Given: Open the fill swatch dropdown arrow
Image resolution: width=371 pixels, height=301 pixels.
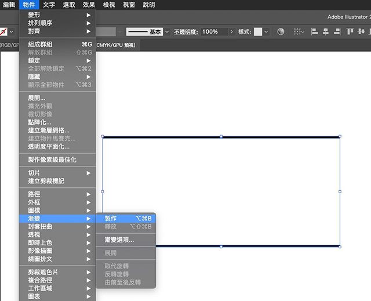Looking at the screenshot, I should click(12, 32).
